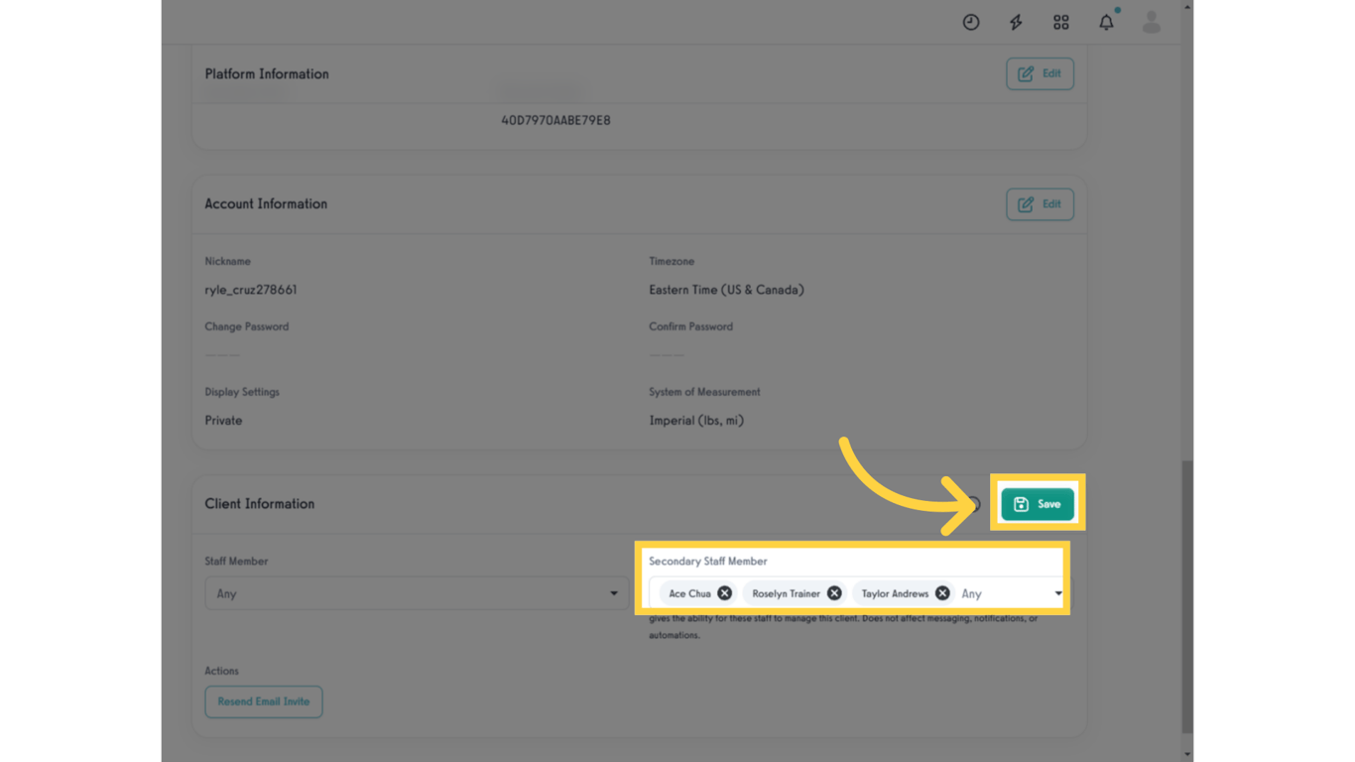Screen dimensions: 1355x762
Task: Click the lightning bolt quick actions icon
Action: click(x=1016, y=22)
